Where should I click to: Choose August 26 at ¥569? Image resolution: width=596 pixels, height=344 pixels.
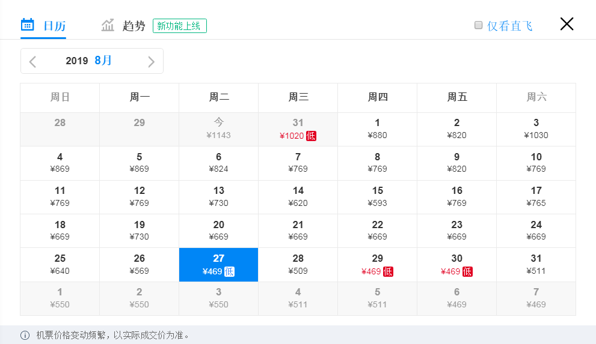coord(139,265)
